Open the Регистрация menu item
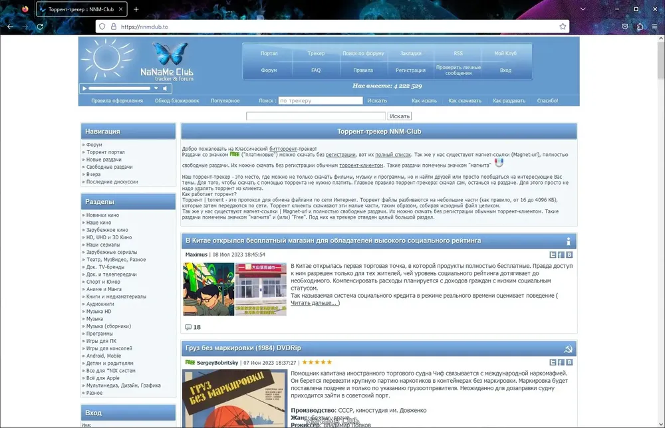 [x=410, y=70]
